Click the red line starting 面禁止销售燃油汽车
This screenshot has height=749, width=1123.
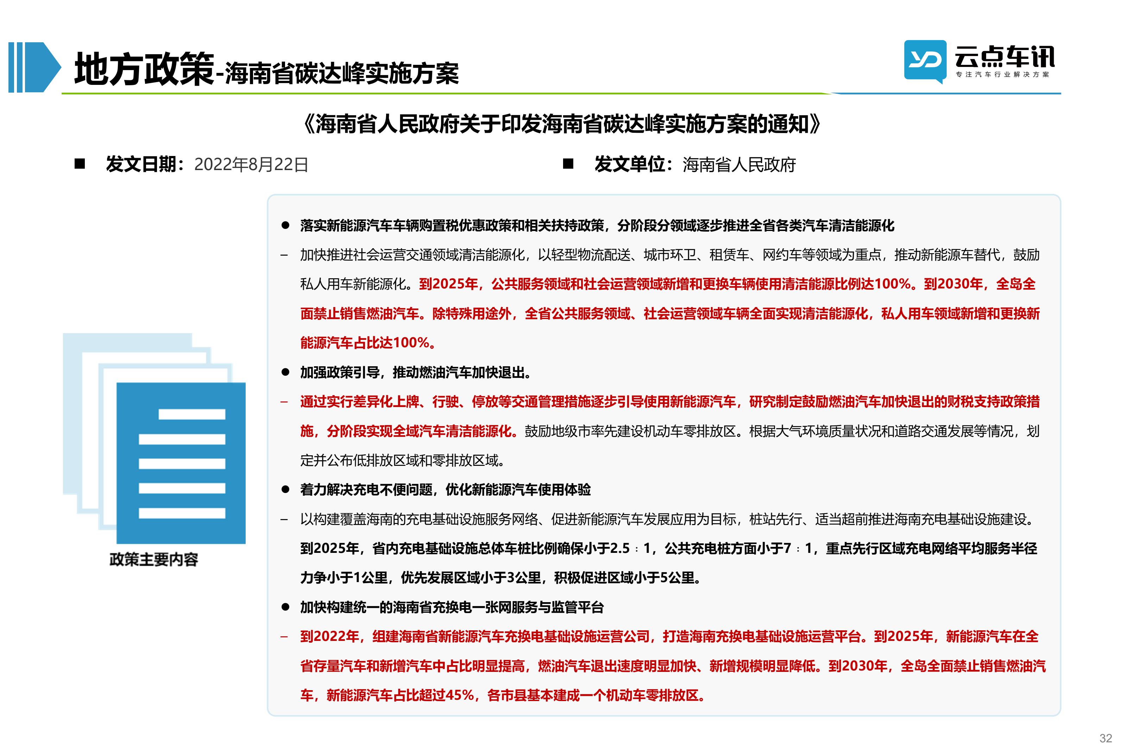point(670,314)
